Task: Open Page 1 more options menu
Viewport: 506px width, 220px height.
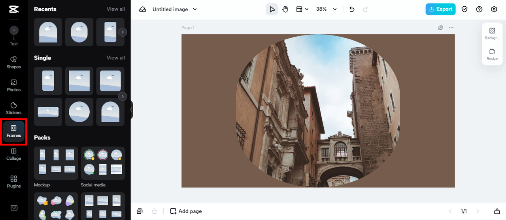Action: click(x=451, y=28)
